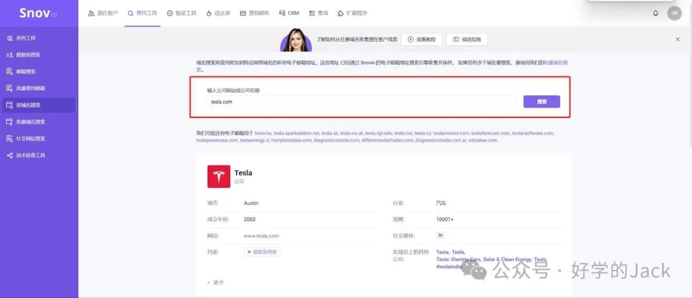Switch to the 验证工具 tab
The height and width of the screenshot is (298, 692).
pyautogui.click(x=183, y=13)
